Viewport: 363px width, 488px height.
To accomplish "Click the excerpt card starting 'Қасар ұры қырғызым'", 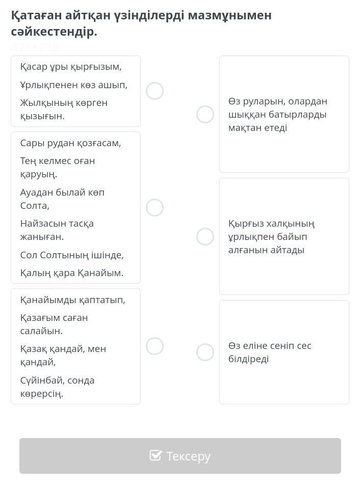I will [x=75, y=91].
